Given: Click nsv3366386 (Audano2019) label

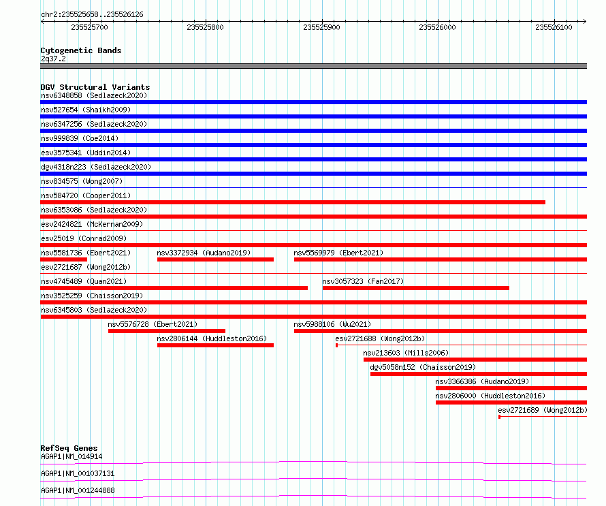Looking at the screenshot, I should pos(482,381).
